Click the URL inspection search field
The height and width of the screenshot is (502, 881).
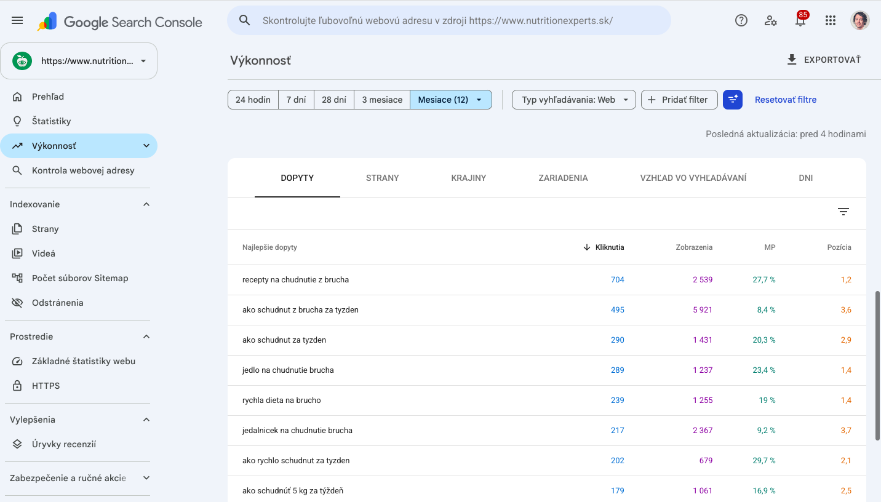click(449, 20)
